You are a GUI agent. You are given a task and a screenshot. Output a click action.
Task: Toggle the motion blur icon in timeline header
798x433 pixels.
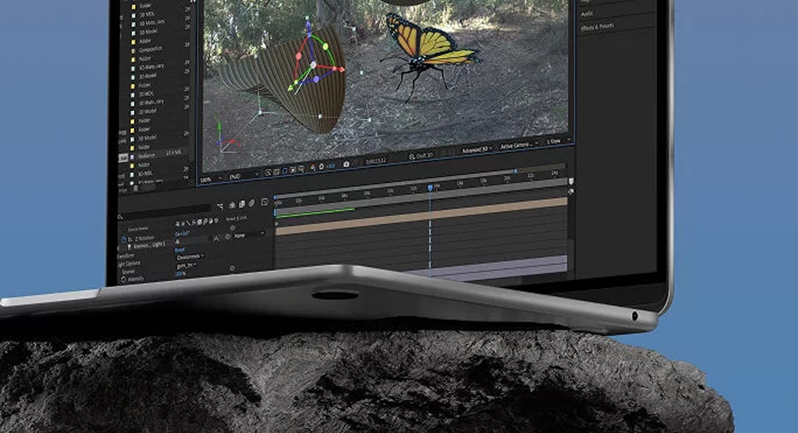[251, 203]
